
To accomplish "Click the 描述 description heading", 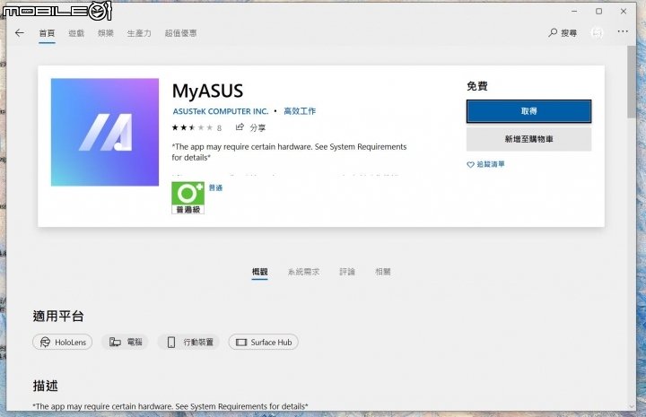I will click(x=46, y=386).
